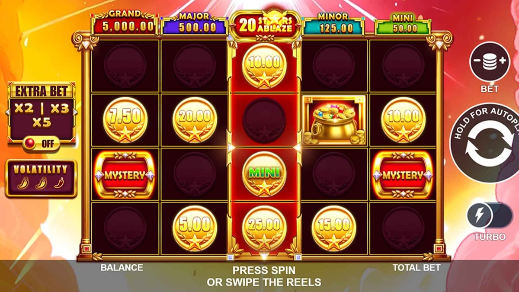Click the 25.00 gold coin in middle reel

[x=264, y=228]
